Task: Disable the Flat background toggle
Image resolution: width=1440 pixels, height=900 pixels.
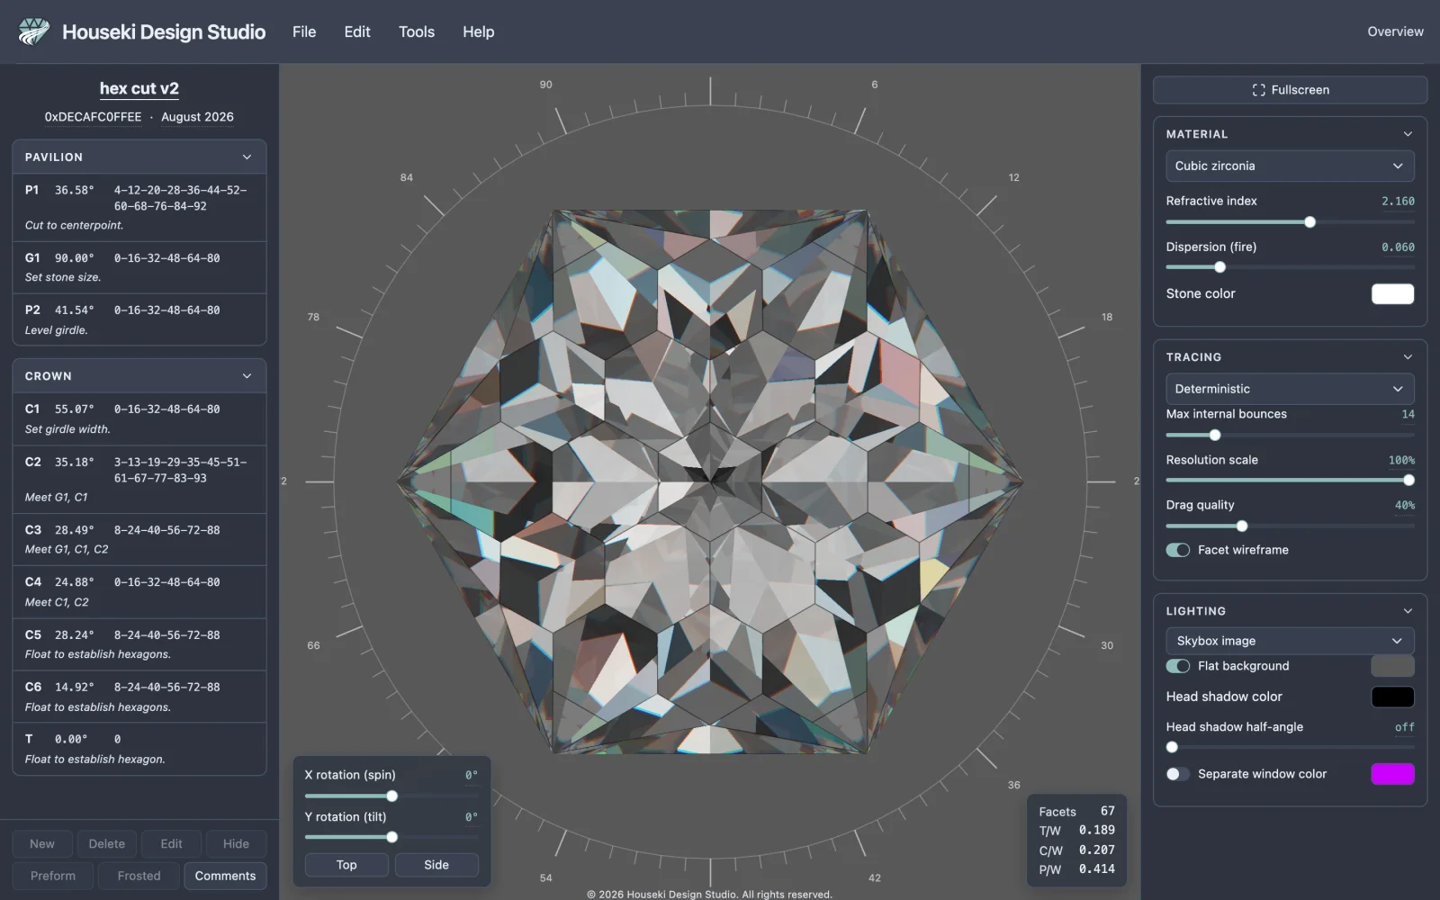Action: (1177, 666)
